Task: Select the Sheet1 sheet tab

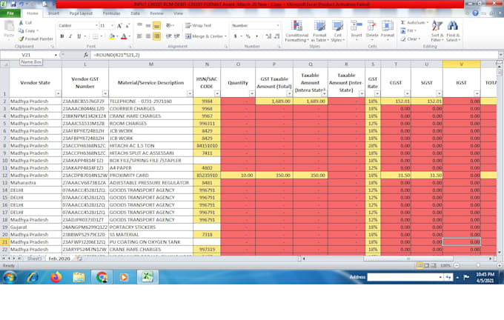Action: 34,259
